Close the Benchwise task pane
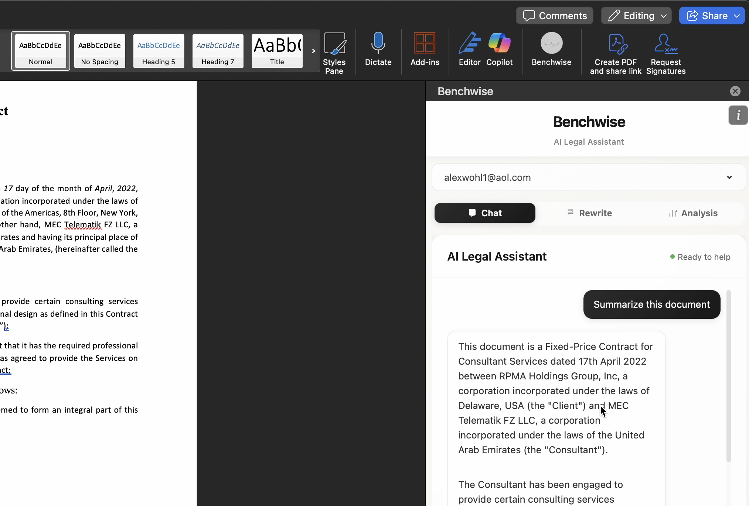 735,91
